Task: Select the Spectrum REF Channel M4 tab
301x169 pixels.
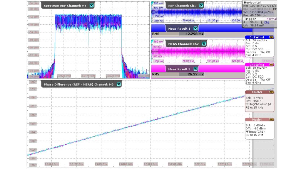Action: 65,6
